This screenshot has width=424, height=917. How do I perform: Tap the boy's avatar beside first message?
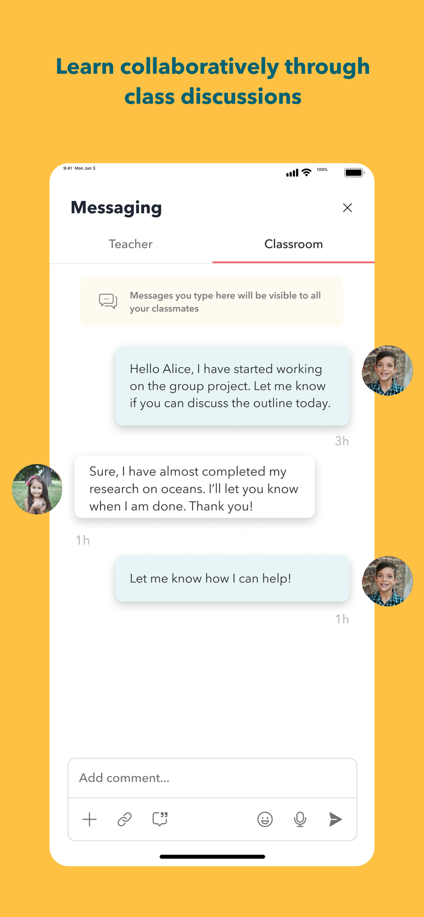click(387, 370)
